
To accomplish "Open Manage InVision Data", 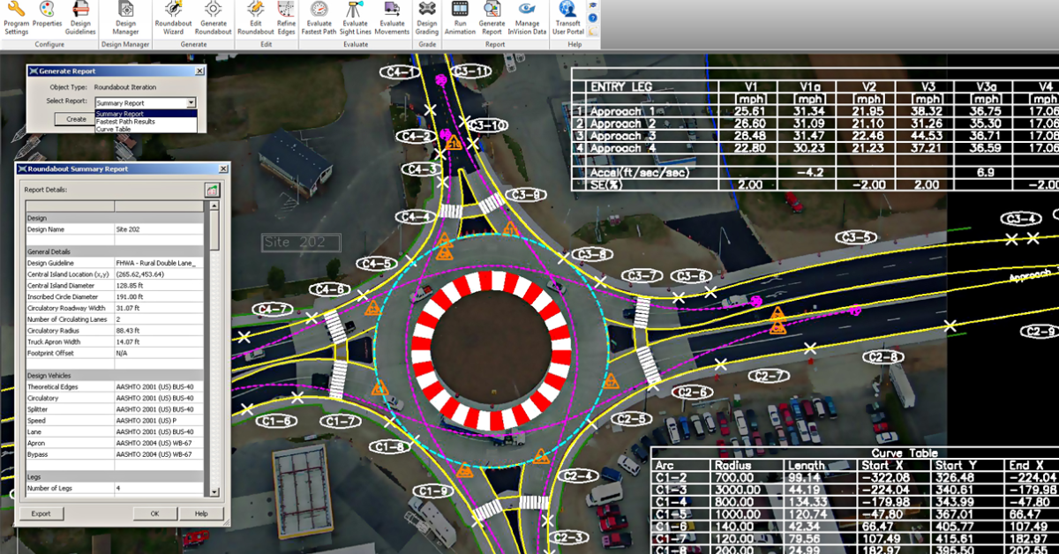I will pos(527,19).
